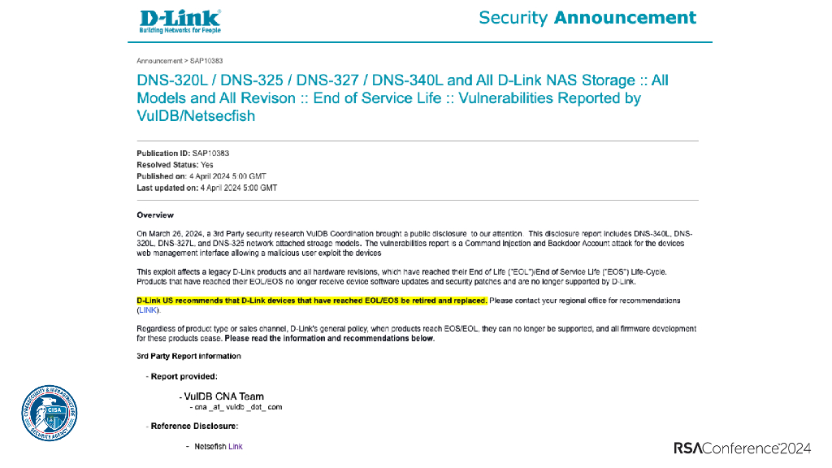
Task: Select the VulDB CNA Team text
Action: pyautogui.click(x=223, y=396)
